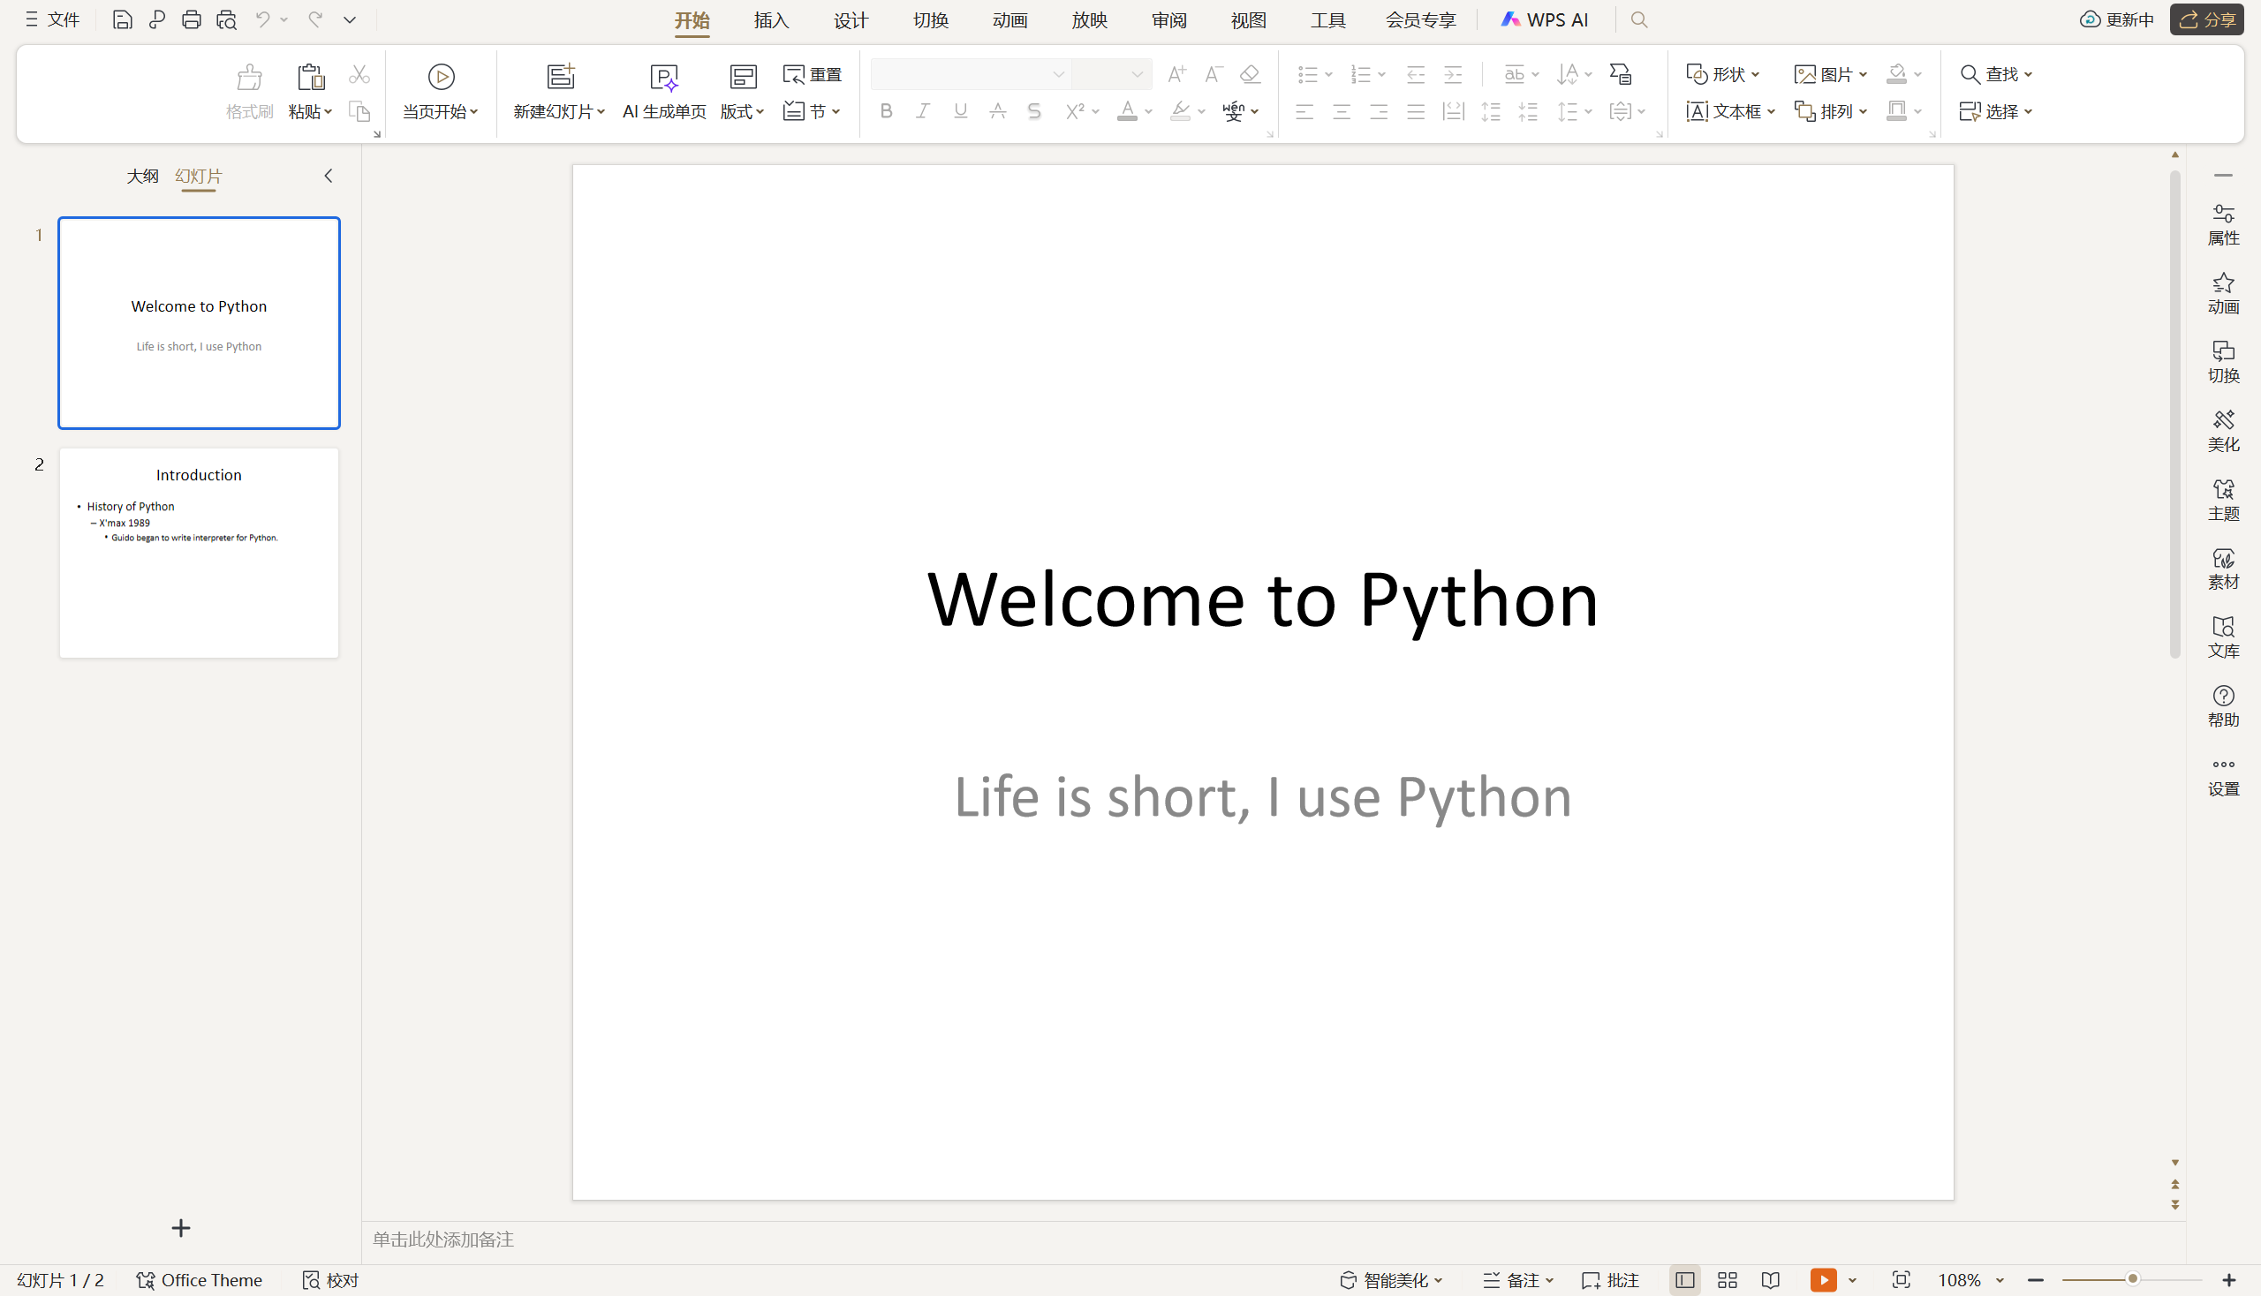Switch to slide sorter grid view

(1727, 1280)
